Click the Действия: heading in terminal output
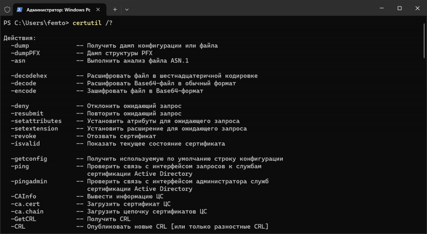Screen dimensions: 427x234 pos(20,38)
